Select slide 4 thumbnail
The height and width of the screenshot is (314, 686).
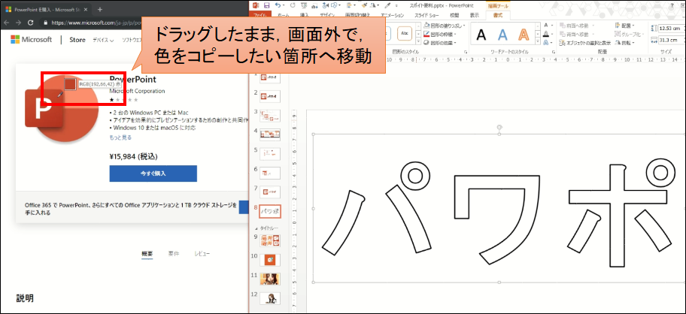pyautogui.click(x=270, y=134)
